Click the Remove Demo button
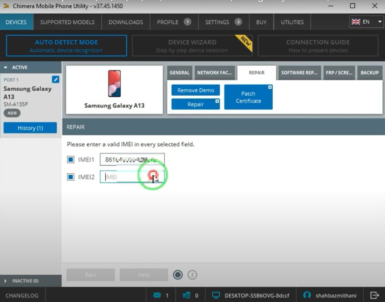Screen dimensions: 385x302 tap(196, 90)
